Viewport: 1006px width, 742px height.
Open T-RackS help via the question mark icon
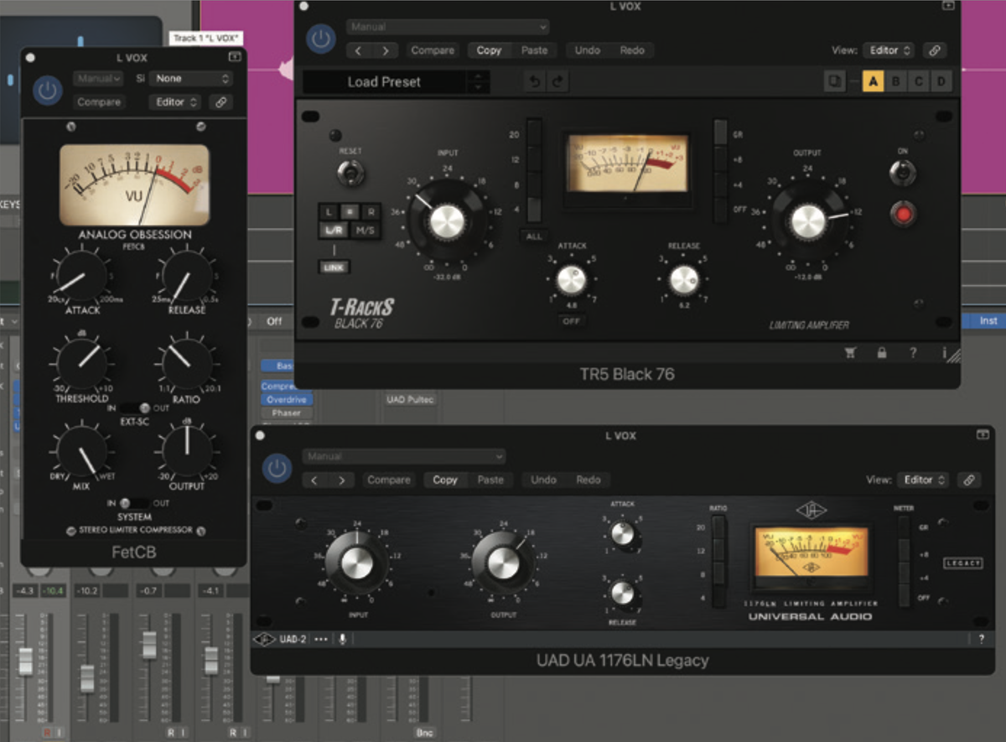click(x=912, y=353)
